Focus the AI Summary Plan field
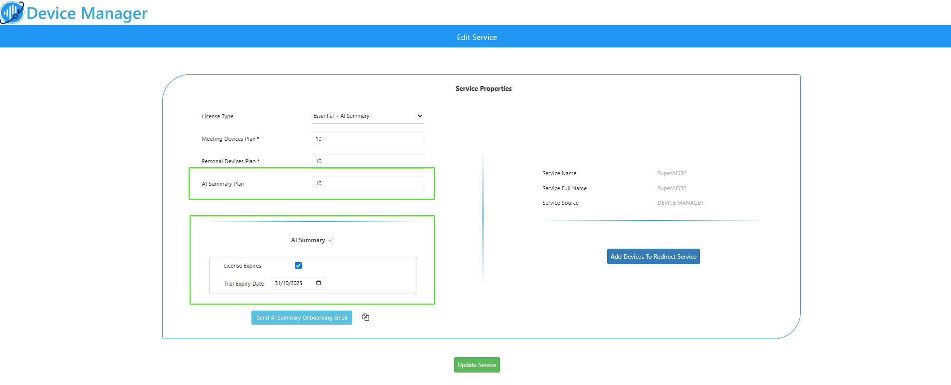The height and width of the screenshot is (385, 951). tap(368, 183)
